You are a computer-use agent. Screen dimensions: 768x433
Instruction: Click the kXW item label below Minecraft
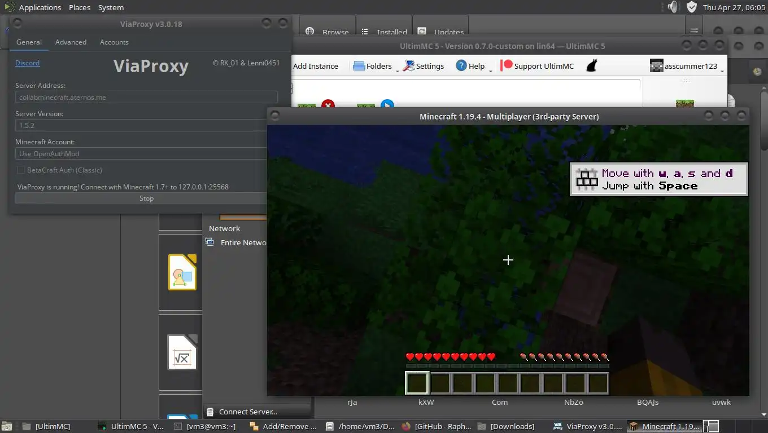(426, 402)
